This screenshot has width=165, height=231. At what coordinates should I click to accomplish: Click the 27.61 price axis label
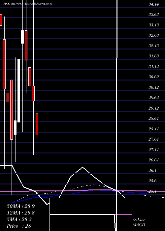click(x=154, y=139)
